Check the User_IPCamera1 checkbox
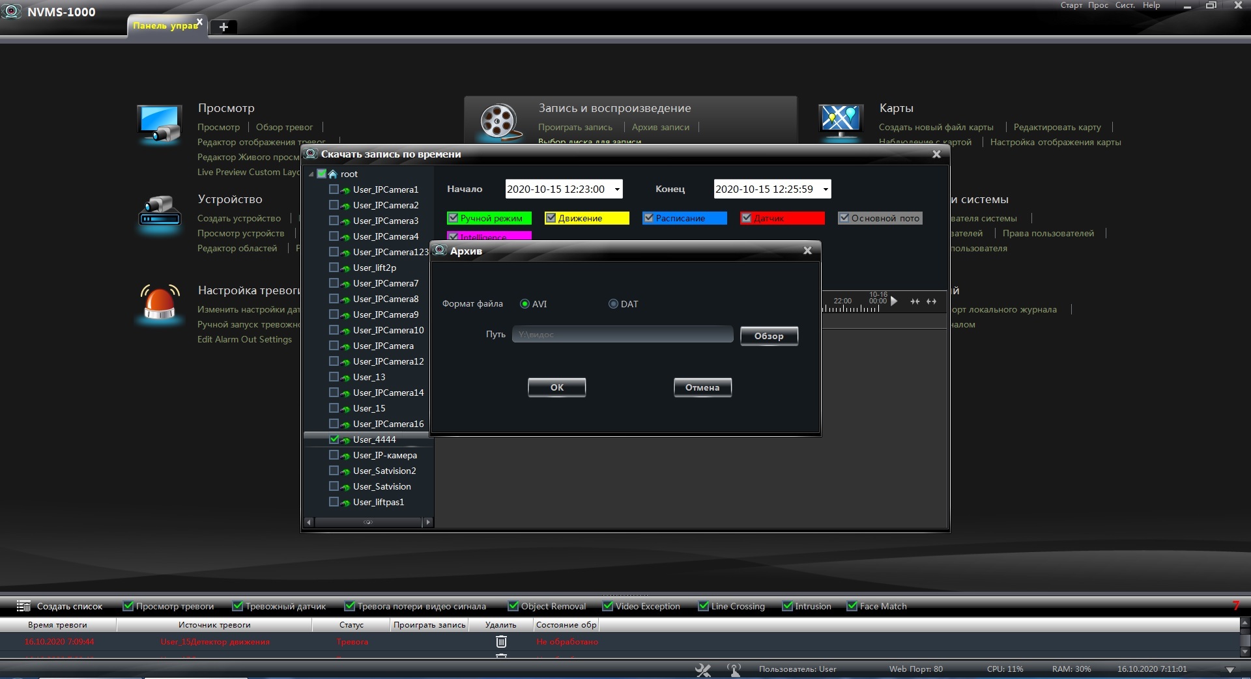Screen dimensions: 1251x679 pos(334,189)
